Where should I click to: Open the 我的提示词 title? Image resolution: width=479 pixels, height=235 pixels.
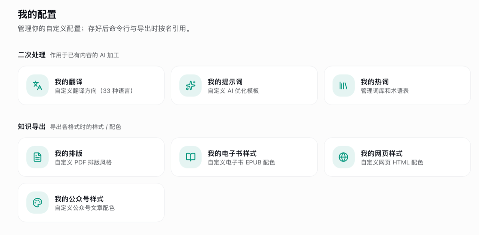(225, 82)
